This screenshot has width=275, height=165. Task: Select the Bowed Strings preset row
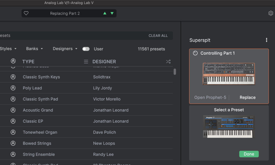pyautogui.click(x=86, y=143)
